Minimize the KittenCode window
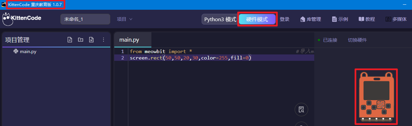 point(405,5)
